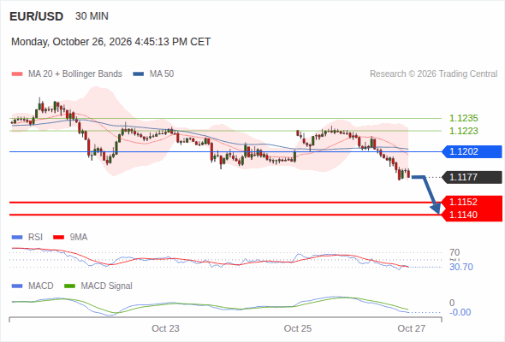Viewport: 505px width, 342px height.
Task: Click the RSI blue legend swatch
Action: [x=17, y=238]
